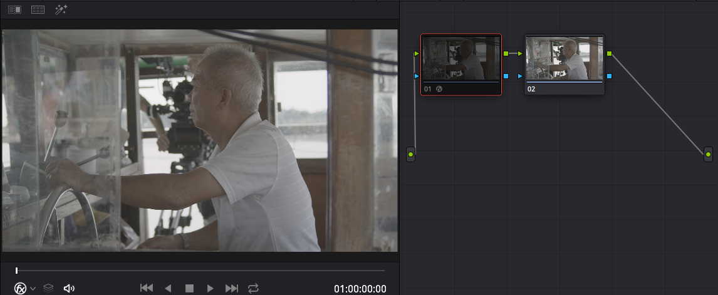Expand the fx overlay mode dropdown
The width and height of the screenshot is (718, 295).
33,289
